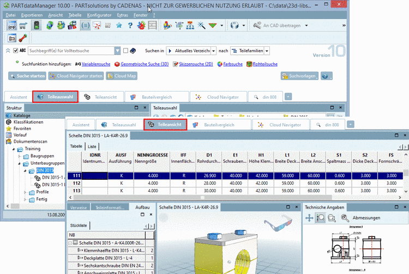This screenshot has width=409, height=274.
Task: Open the An CAD übertragen dropdown arrow
Action: 306,26
